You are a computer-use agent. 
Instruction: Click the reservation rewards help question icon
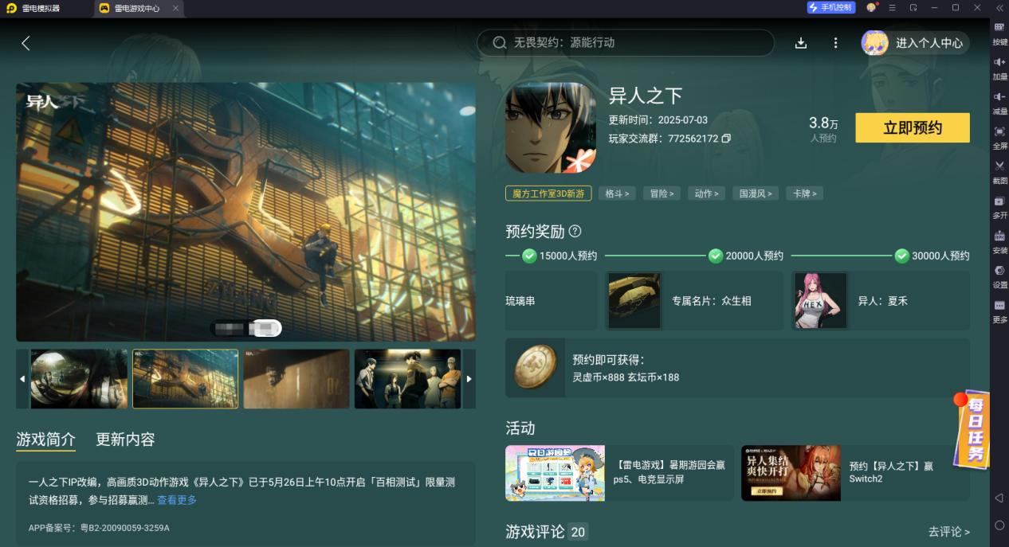(575, 232)
